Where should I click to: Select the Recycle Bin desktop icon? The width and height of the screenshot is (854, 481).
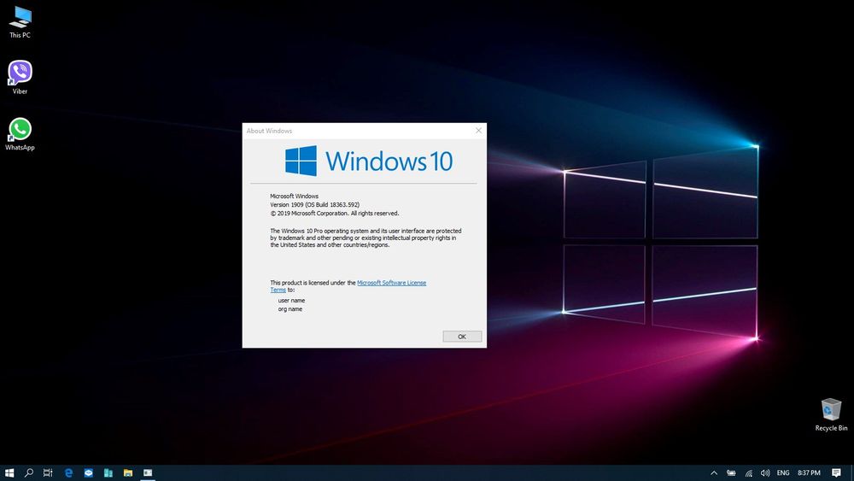point(831,414)
